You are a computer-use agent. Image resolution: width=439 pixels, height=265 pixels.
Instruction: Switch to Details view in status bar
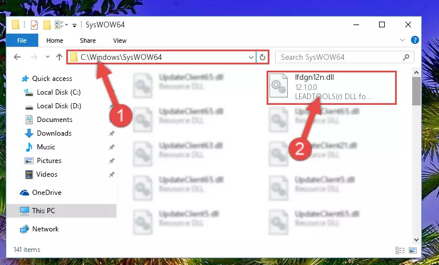pyautogui.click(x=400, y=250)
